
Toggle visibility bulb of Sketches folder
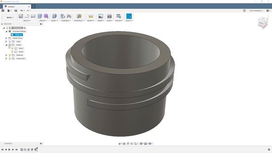pos(10,55)
